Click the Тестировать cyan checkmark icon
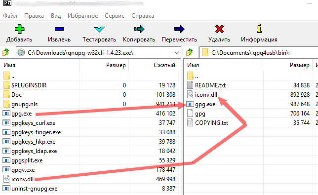 pos(99,30)
